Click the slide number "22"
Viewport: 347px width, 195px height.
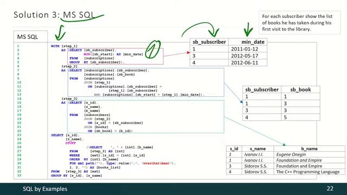click(330, 188)
